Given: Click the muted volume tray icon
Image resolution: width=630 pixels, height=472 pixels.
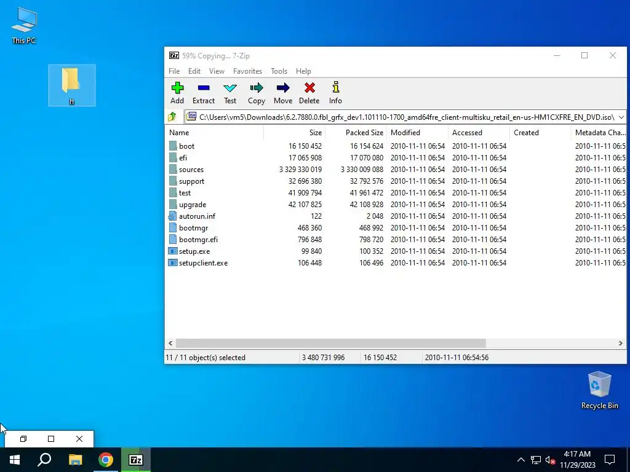Looking at the screenshot, I should coord(550,460).
